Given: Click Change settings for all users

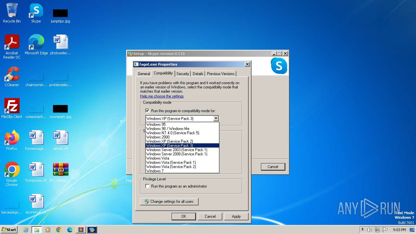Looking at the screenshot, I should (x=169, y=201).
